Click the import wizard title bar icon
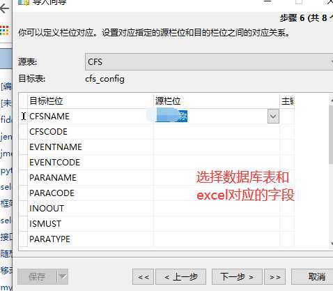Screen dimensions: 333x291 23,2
